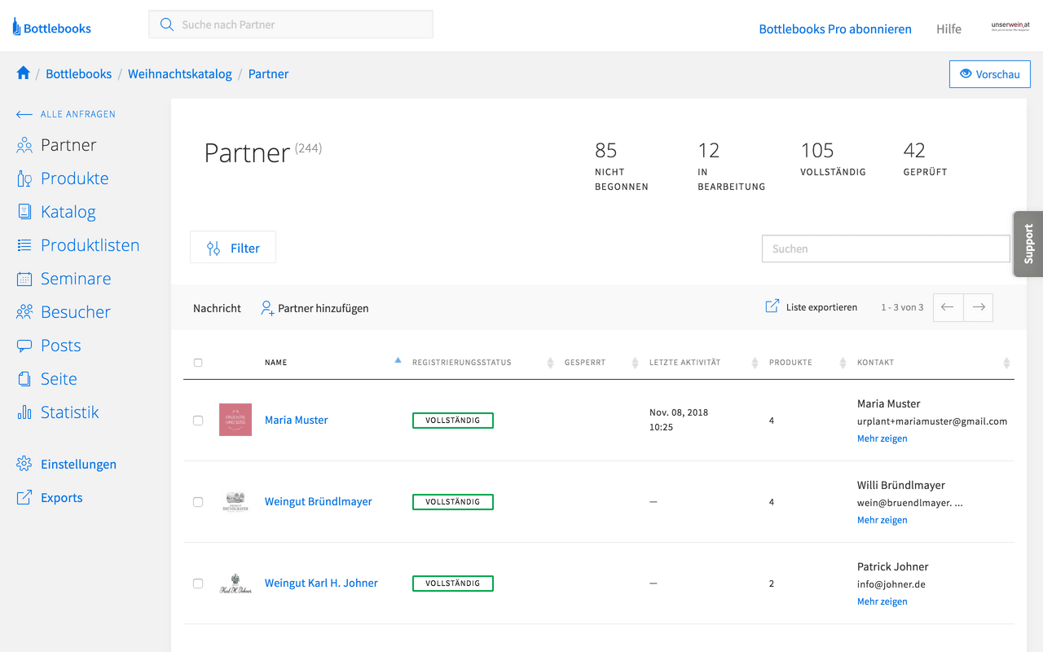The height and width of the screenshot is (652, 1043).
Task: Open Weingut Karl H. Johner logo thumbnail
Action: (235, 583)
